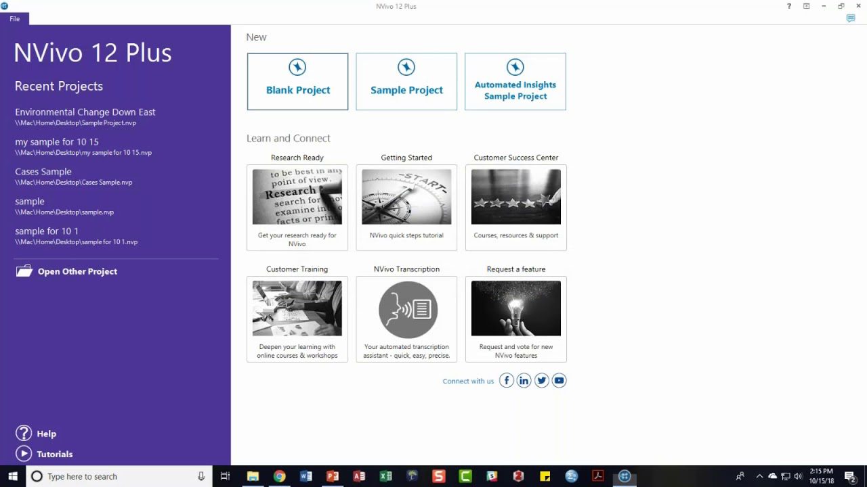Open PowerPoint from the taskbar

pyautogui.click(x=332, y=476)
